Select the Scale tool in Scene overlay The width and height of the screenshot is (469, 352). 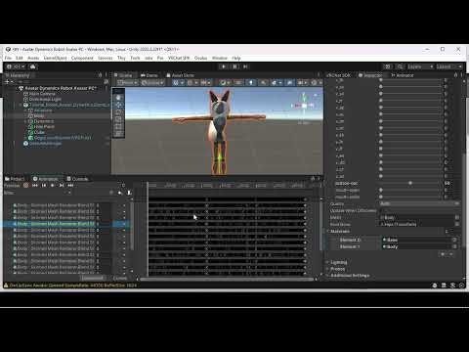pyautogui.click(x=118, y=119)
